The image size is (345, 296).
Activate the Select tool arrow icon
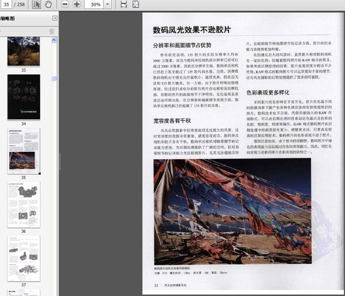36,5
